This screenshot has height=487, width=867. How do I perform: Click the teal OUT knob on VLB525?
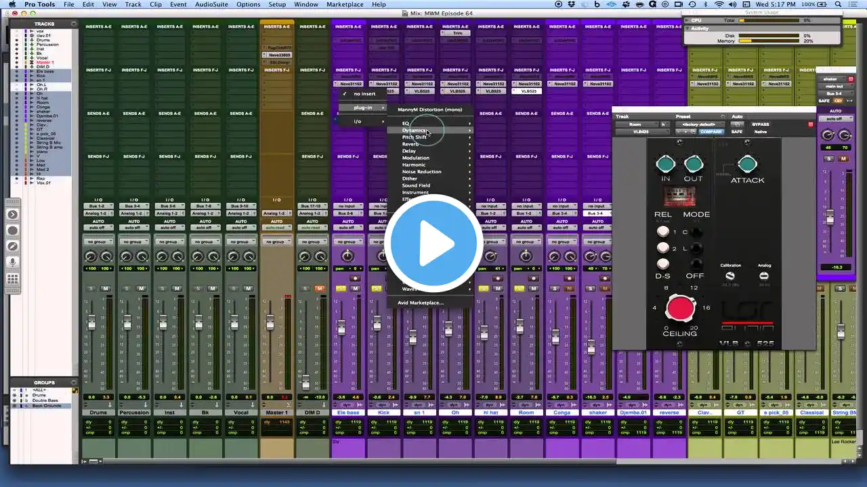point(694,164)
